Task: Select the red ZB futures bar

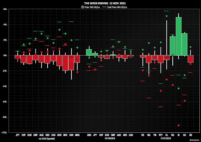Action: coord(190,59)
